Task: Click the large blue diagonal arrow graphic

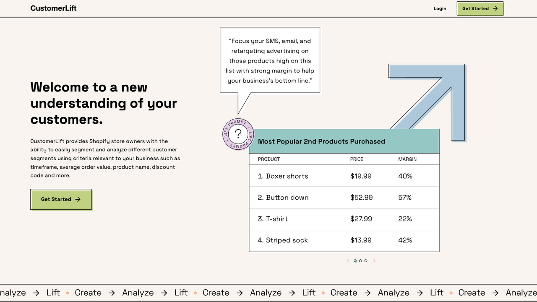Action: click(x=428, y=102)
